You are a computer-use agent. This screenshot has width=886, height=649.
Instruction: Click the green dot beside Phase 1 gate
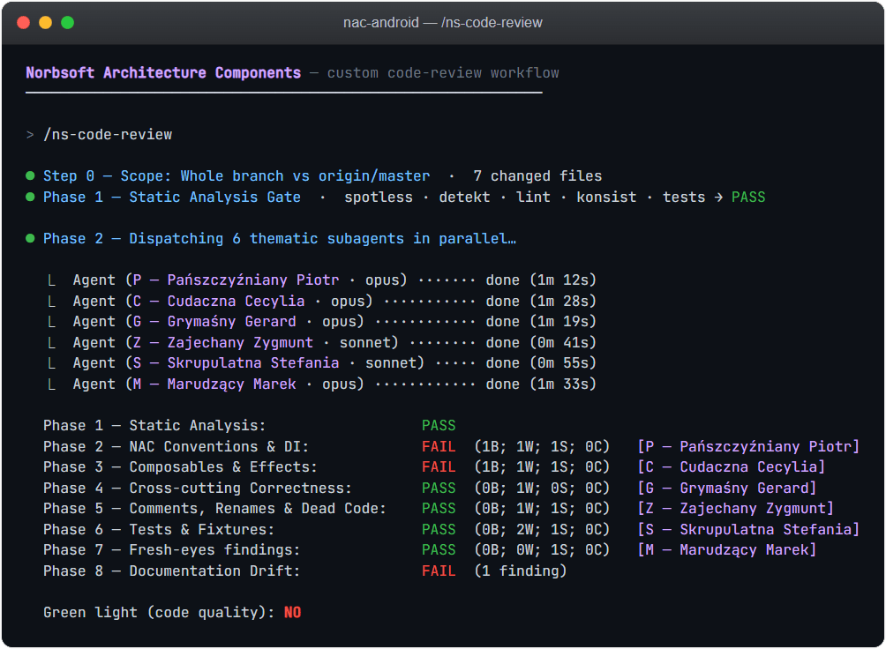point(31,198)
